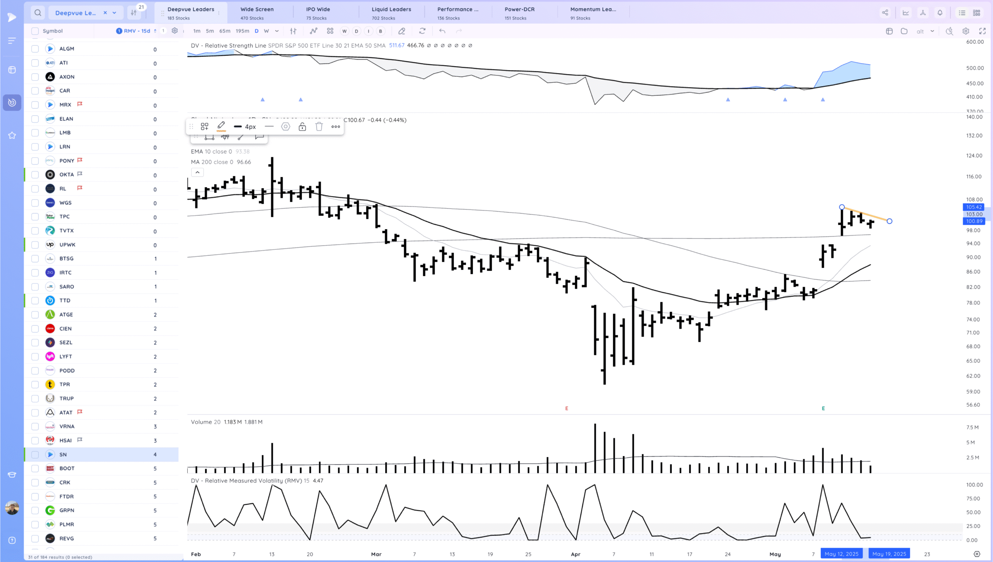The image size is (993, 562).
Task: Toggle the select-all Symbol checkbox
Action: pos(35,31)
